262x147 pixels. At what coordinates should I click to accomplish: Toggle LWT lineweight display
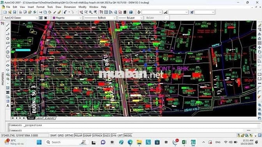[x=120, y=135]
